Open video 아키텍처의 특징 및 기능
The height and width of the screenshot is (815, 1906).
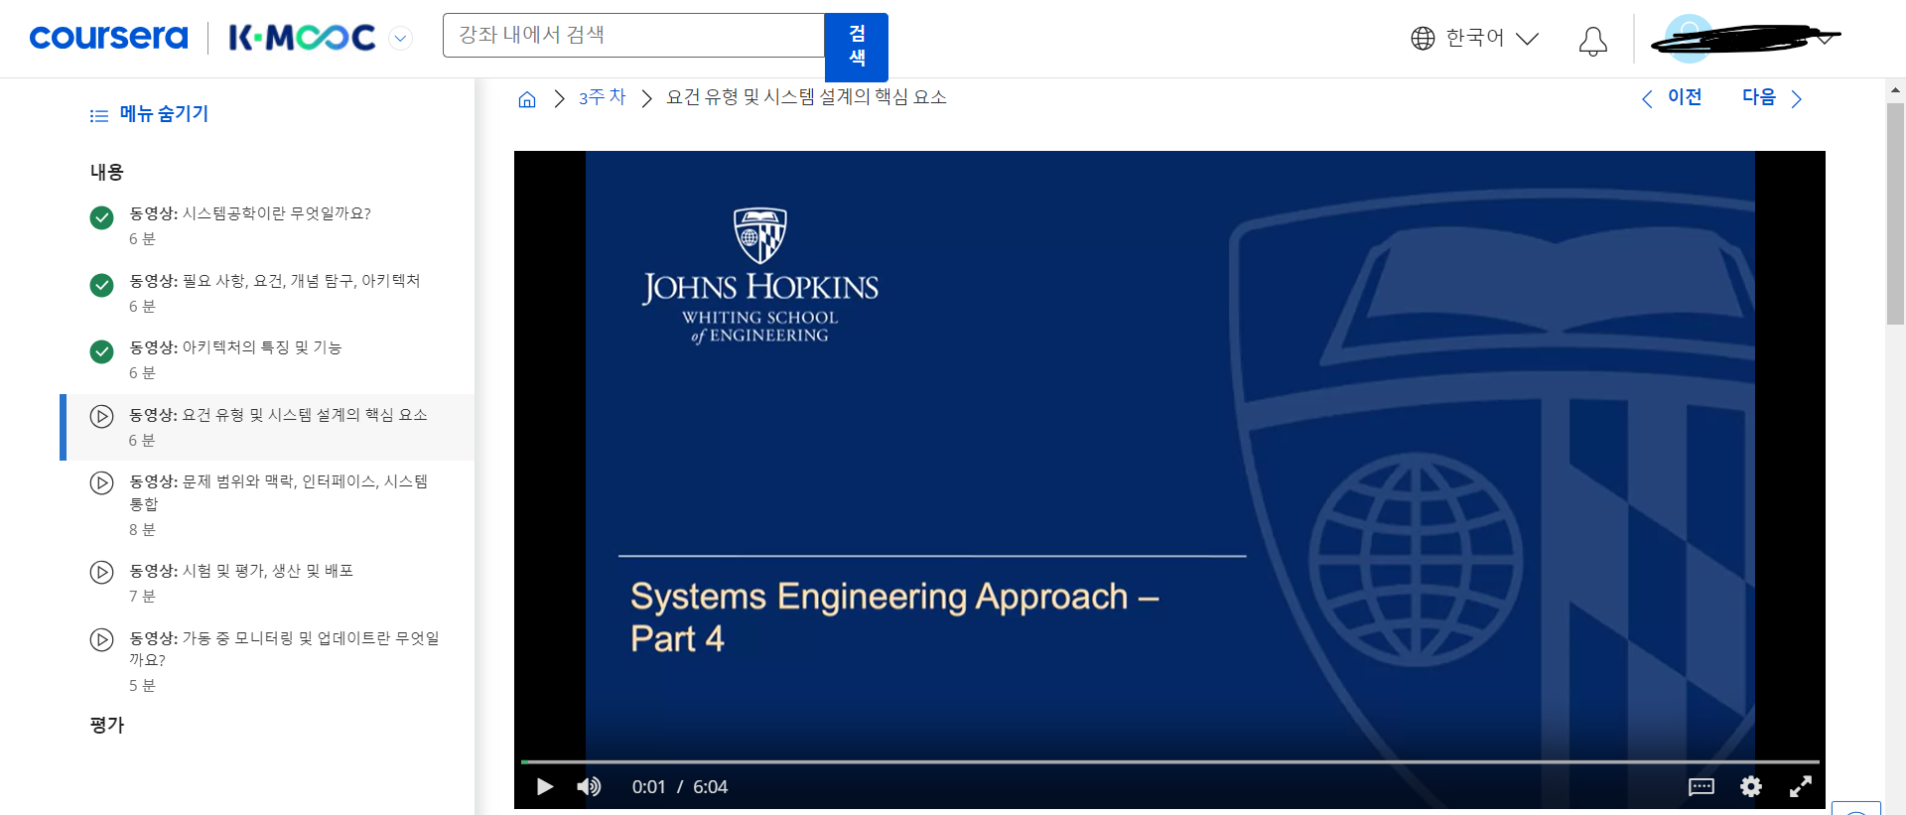pos(267,359)
